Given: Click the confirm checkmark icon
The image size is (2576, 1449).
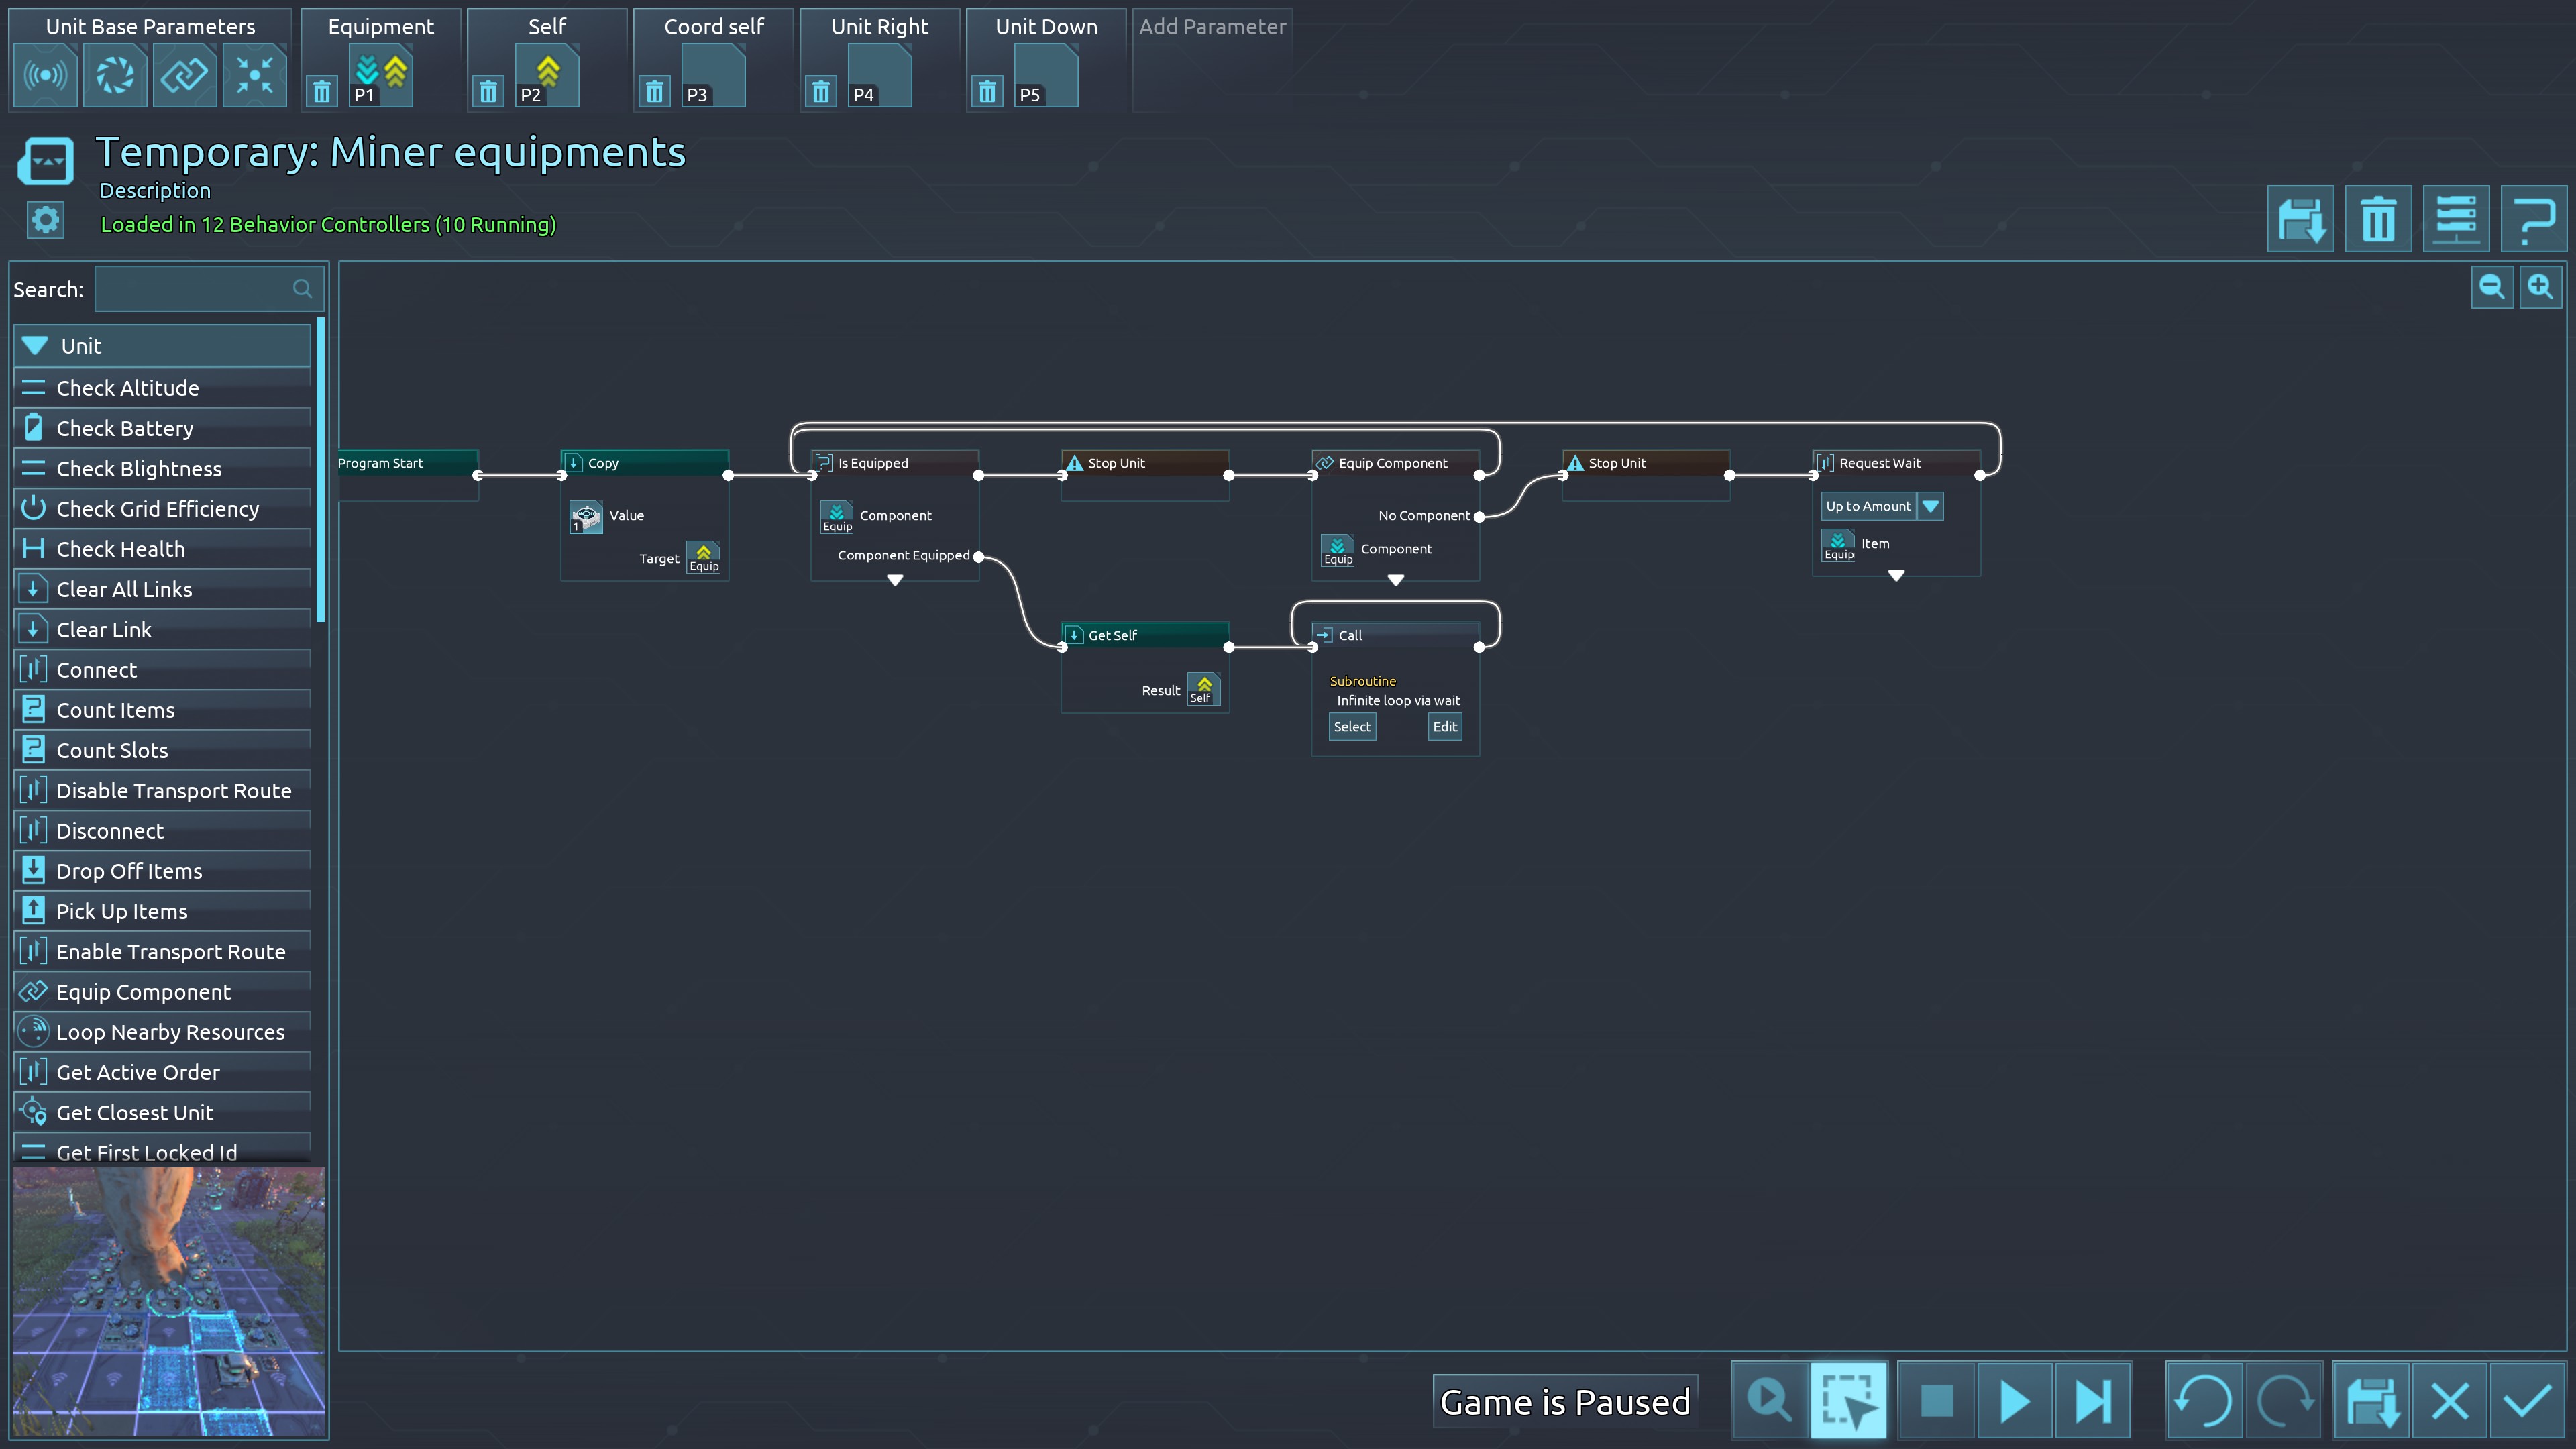Looking at the screenshot, I should coord(2527,1401).
